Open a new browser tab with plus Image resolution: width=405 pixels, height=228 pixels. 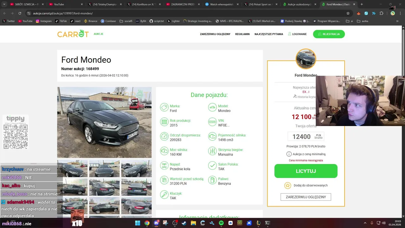362,4
